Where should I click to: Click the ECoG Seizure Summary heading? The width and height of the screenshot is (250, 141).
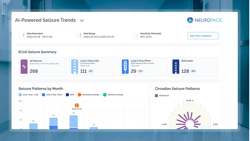tap(37, 52)
